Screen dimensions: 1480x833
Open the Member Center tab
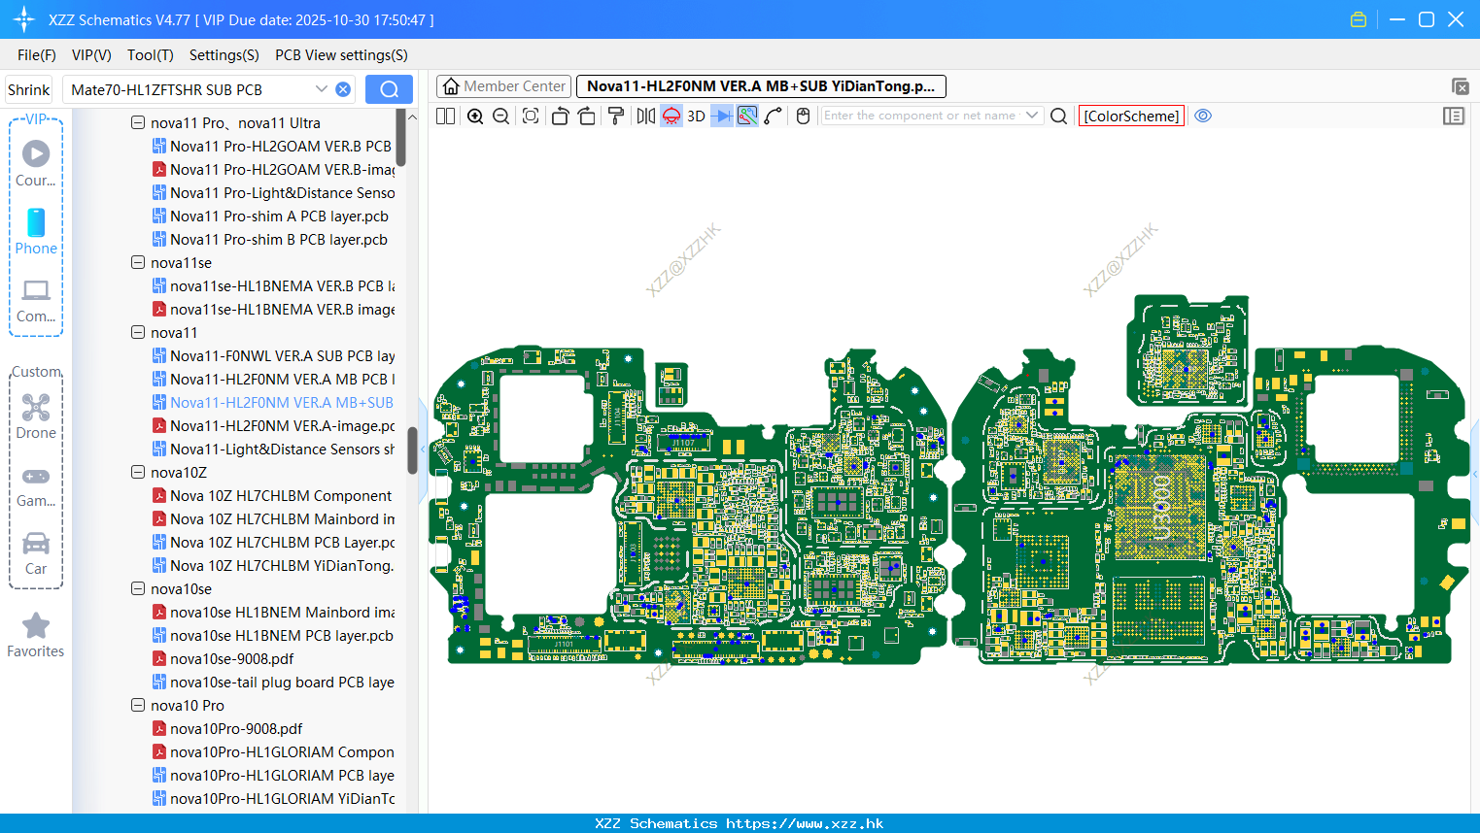point(504,86)
